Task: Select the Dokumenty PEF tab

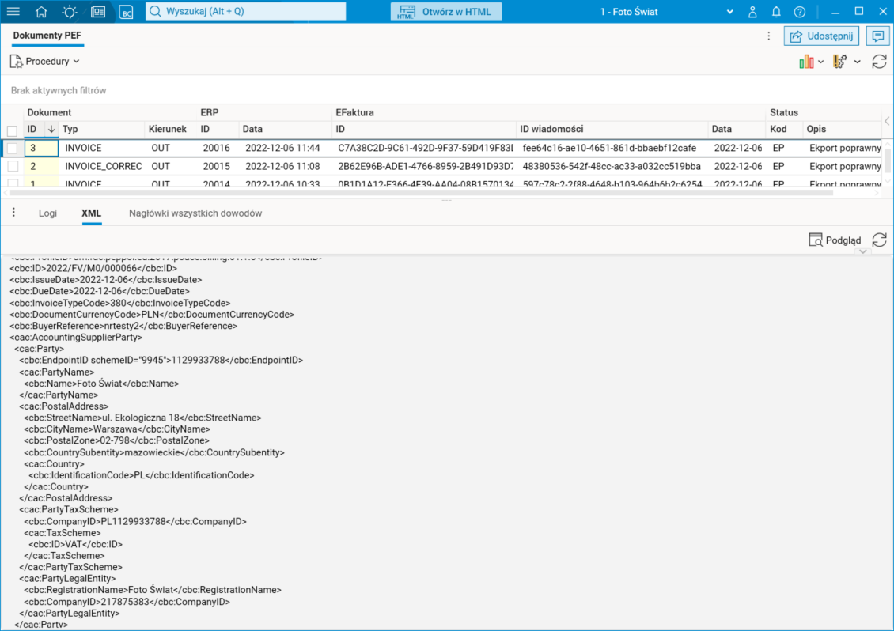Action: [47, 36]
